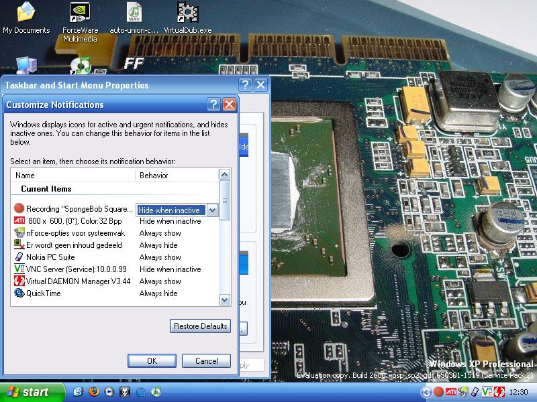Click the list scrollbar up arrow
Screen dimensions: 537x402
click(224, 175)
